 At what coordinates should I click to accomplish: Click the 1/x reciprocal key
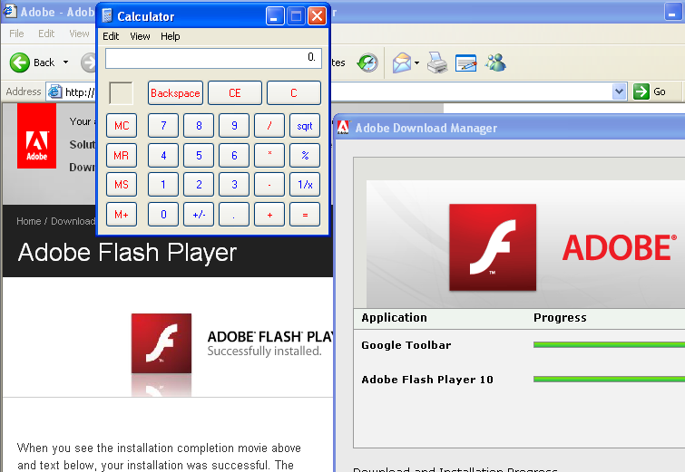pyautogui.click(x=305, y=185)
